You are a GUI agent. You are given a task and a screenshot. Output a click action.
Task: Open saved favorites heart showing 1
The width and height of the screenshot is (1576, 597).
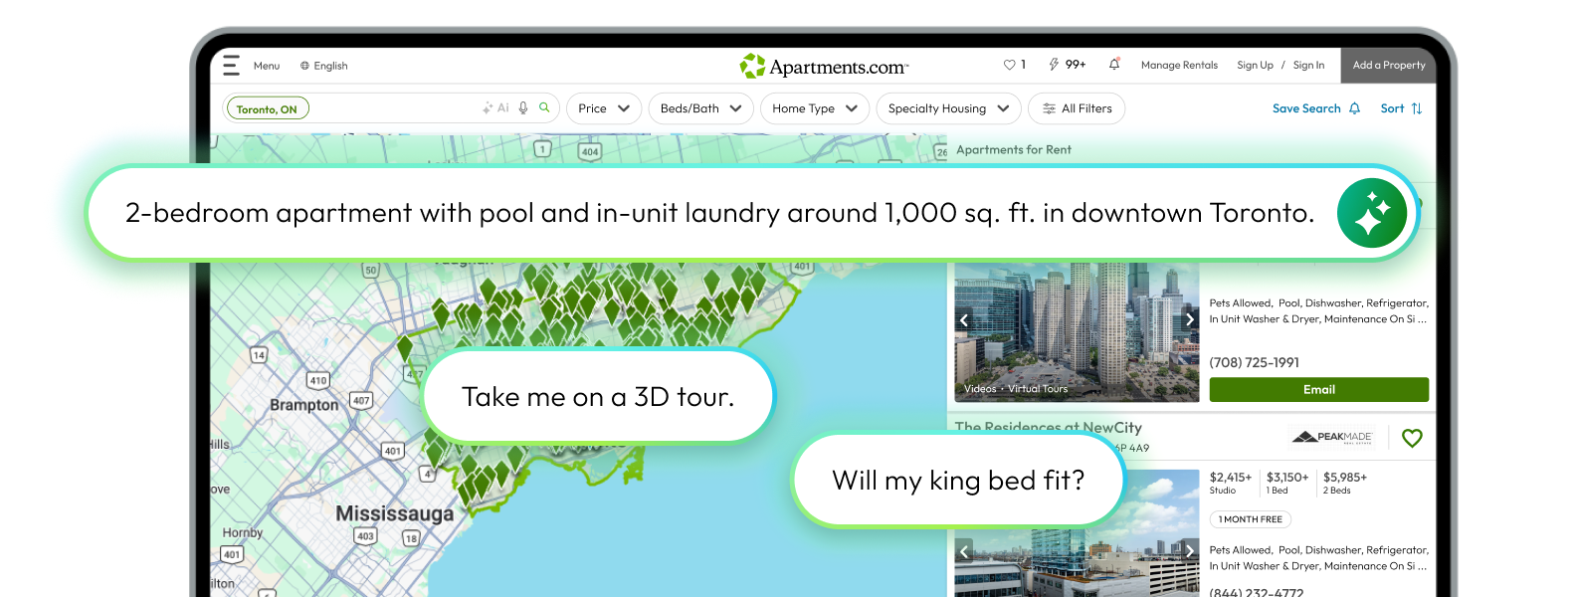click(x=1015, y=65)
